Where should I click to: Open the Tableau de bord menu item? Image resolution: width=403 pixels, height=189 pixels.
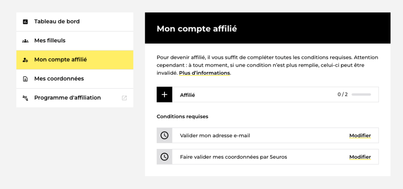tap(75, 22)
